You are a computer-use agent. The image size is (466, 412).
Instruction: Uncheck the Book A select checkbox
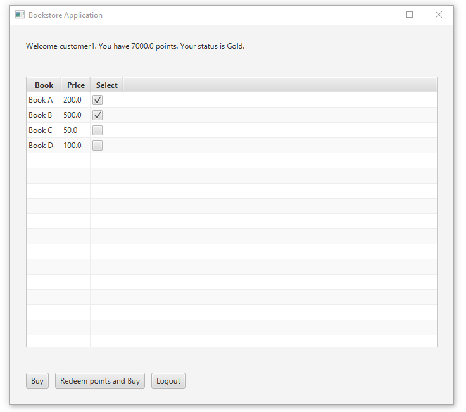[98, 100]
